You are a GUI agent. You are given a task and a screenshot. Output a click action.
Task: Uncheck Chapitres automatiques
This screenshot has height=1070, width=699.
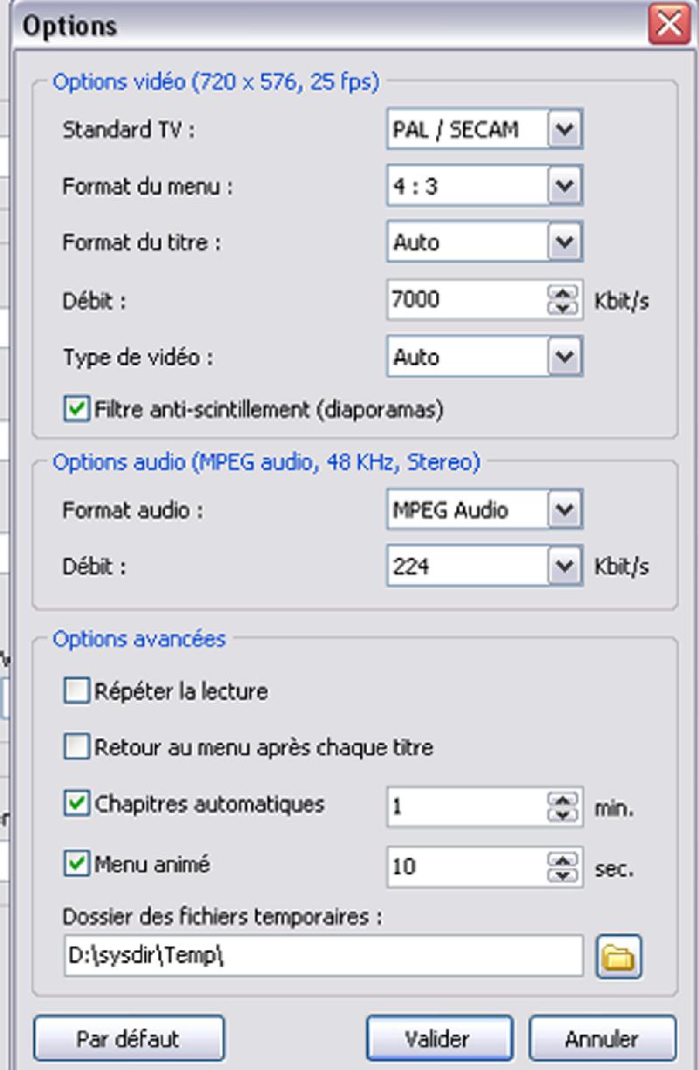pos(77,804)
